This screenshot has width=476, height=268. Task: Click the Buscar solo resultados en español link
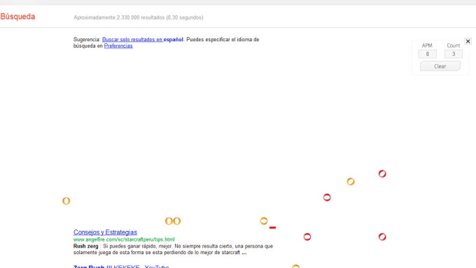coord(143,39)
